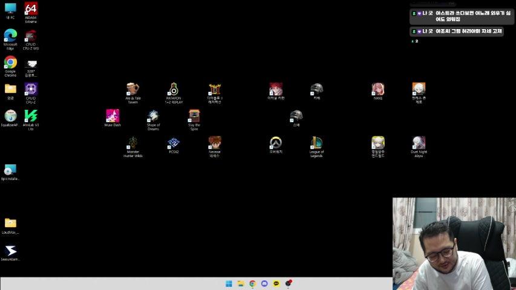Click the League of Legends icon
This screenshot has height=290, width=516.
click(316, 143)
